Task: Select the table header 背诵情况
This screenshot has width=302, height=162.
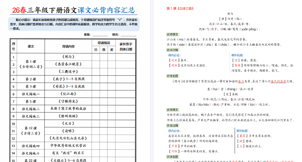Action: click(104, 43)
